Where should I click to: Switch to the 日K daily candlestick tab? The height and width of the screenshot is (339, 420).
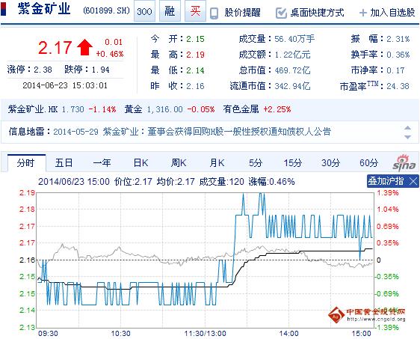[140, 163]
